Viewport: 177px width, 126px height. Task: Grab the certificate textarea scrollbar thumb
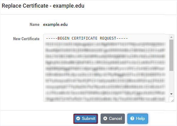pyautogui.click(x=171, y=55)
